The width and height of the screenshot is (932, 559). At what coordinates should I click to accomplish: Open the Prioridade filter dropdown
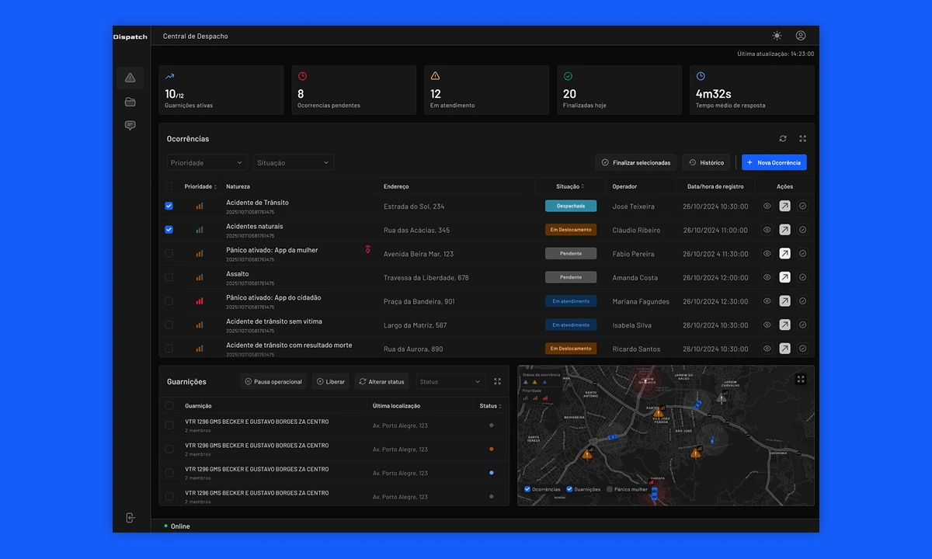coord(207,162)
